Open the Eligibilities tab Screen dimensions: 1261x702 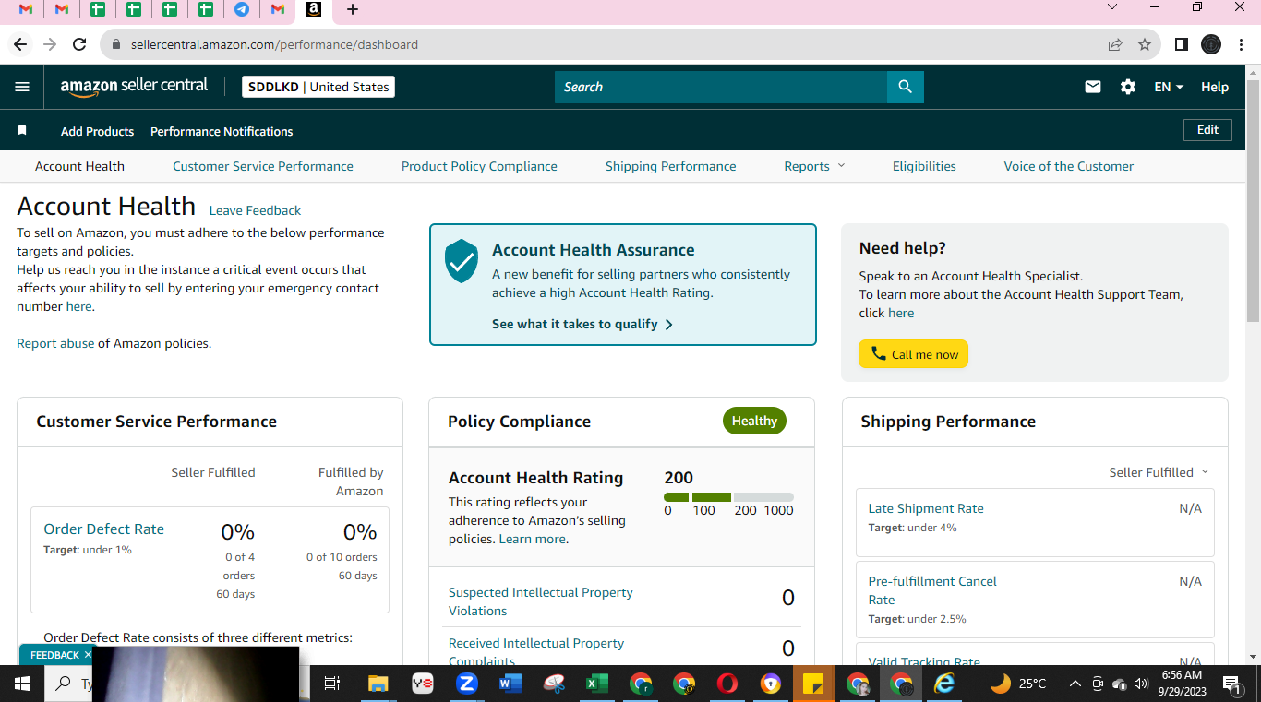click(924, 166)
